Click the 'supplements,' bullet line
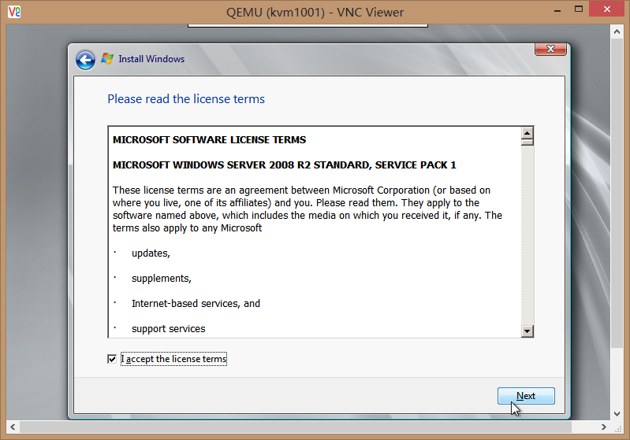 click(161, 279)
